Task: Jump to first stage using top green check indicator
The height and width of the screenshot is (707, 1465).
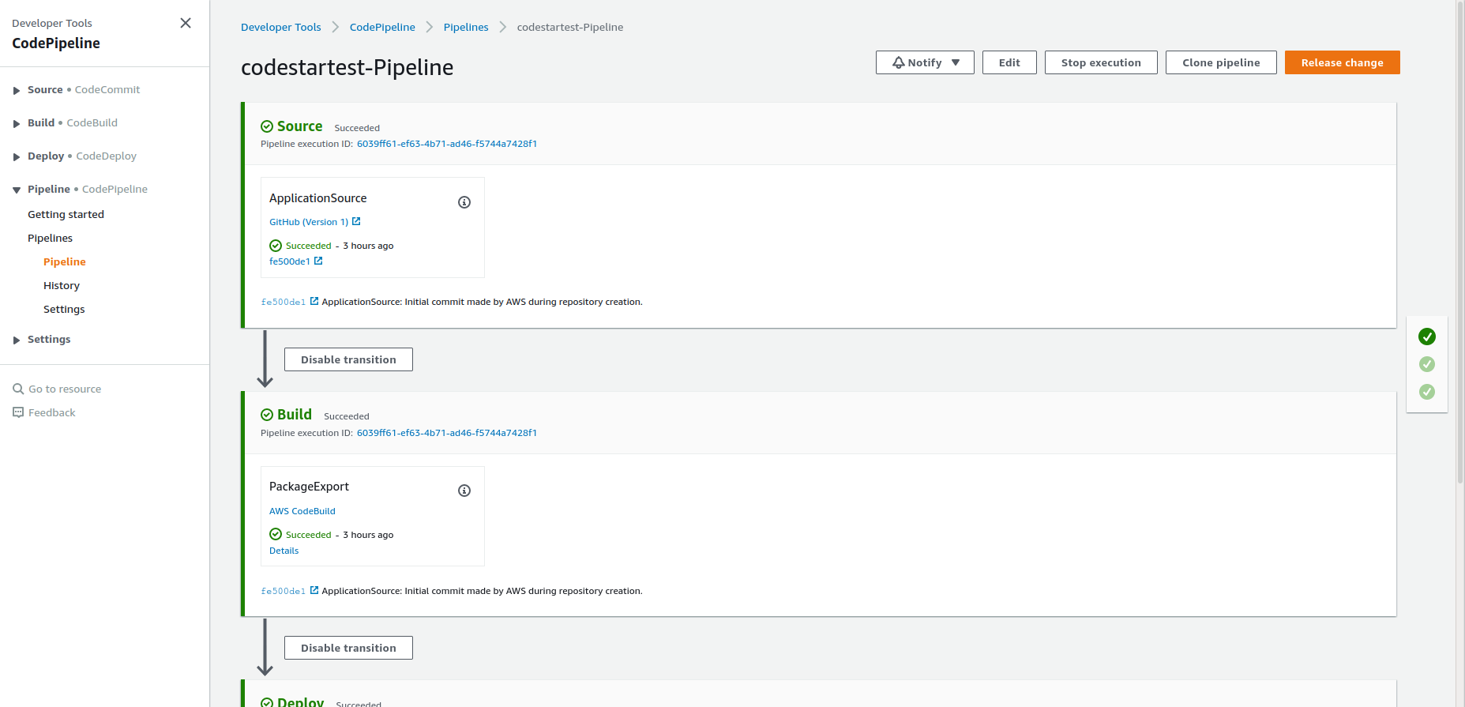Action: 1427,337
